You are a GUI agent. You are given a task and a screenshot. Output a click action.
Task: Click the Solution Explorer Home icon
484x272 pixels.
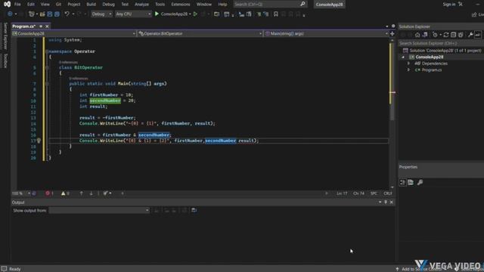pos(417,35)
